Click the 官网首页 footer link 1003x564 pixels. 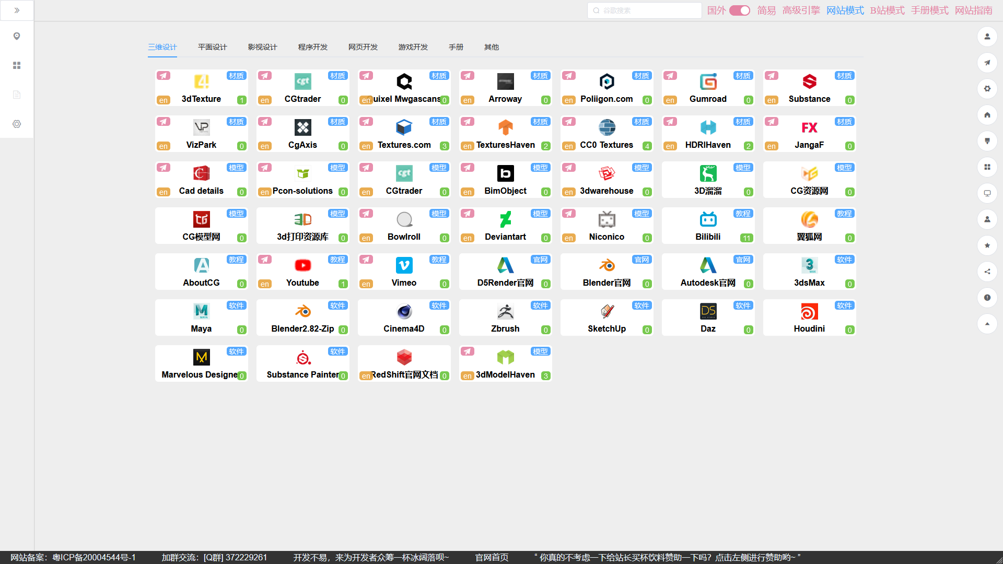(491, 557)
